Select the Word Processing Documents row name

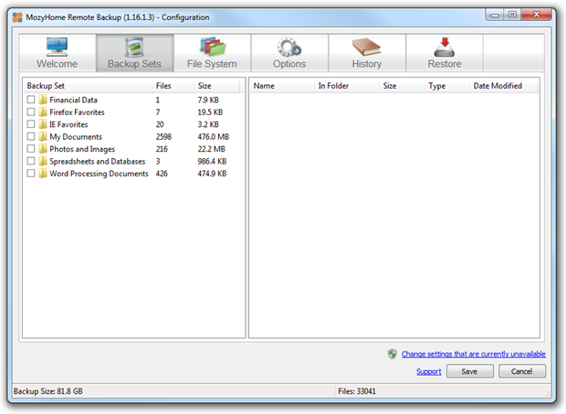[99, 174]
